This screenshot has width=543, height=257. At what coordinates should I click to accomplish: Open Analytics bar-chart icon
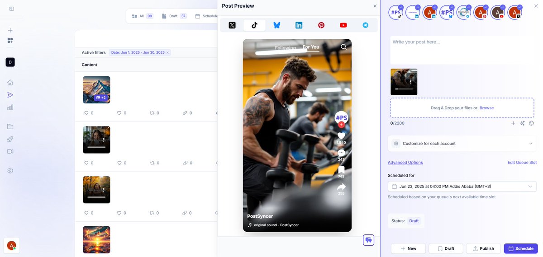[x=10, y=107]
